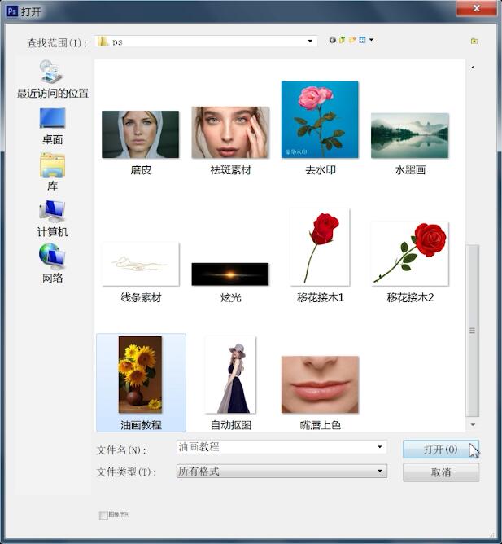The width and height of the screenshot is (502, 544).
Task: Click the file name text 炫光
Action: (230, 298)
